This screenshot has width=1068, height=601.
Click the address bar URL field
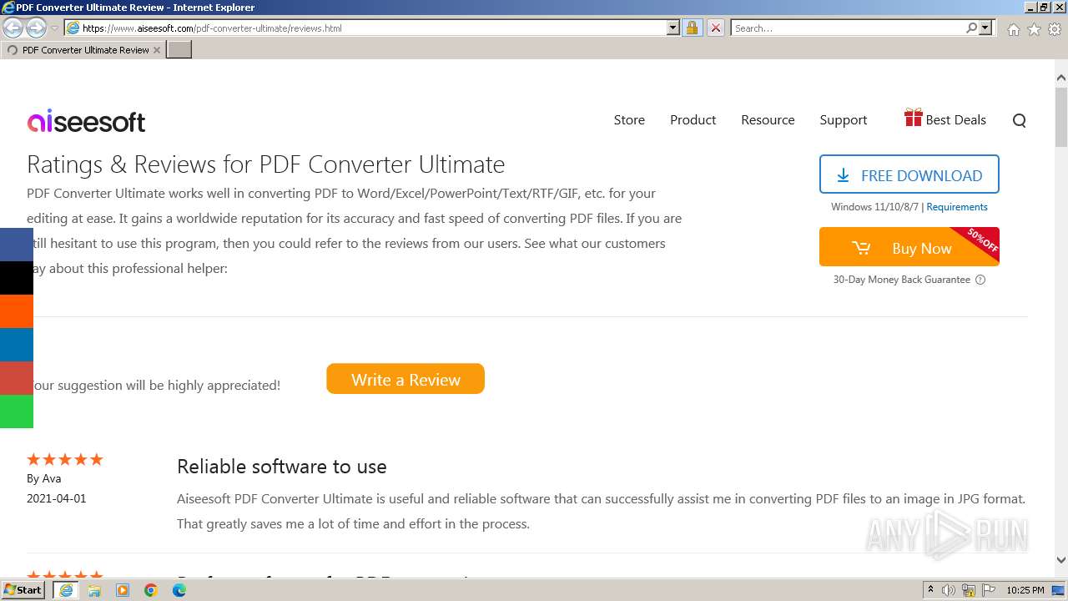coord(365,28)
